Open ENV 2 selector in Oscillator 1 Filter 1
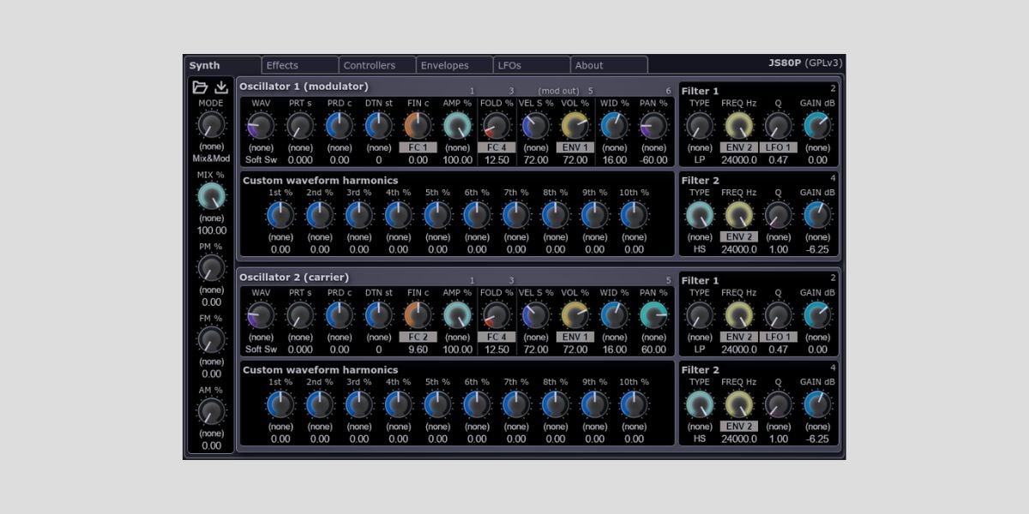Image resolution: width=1029 pixels, height=514 pixels. (x=739, y=147)
